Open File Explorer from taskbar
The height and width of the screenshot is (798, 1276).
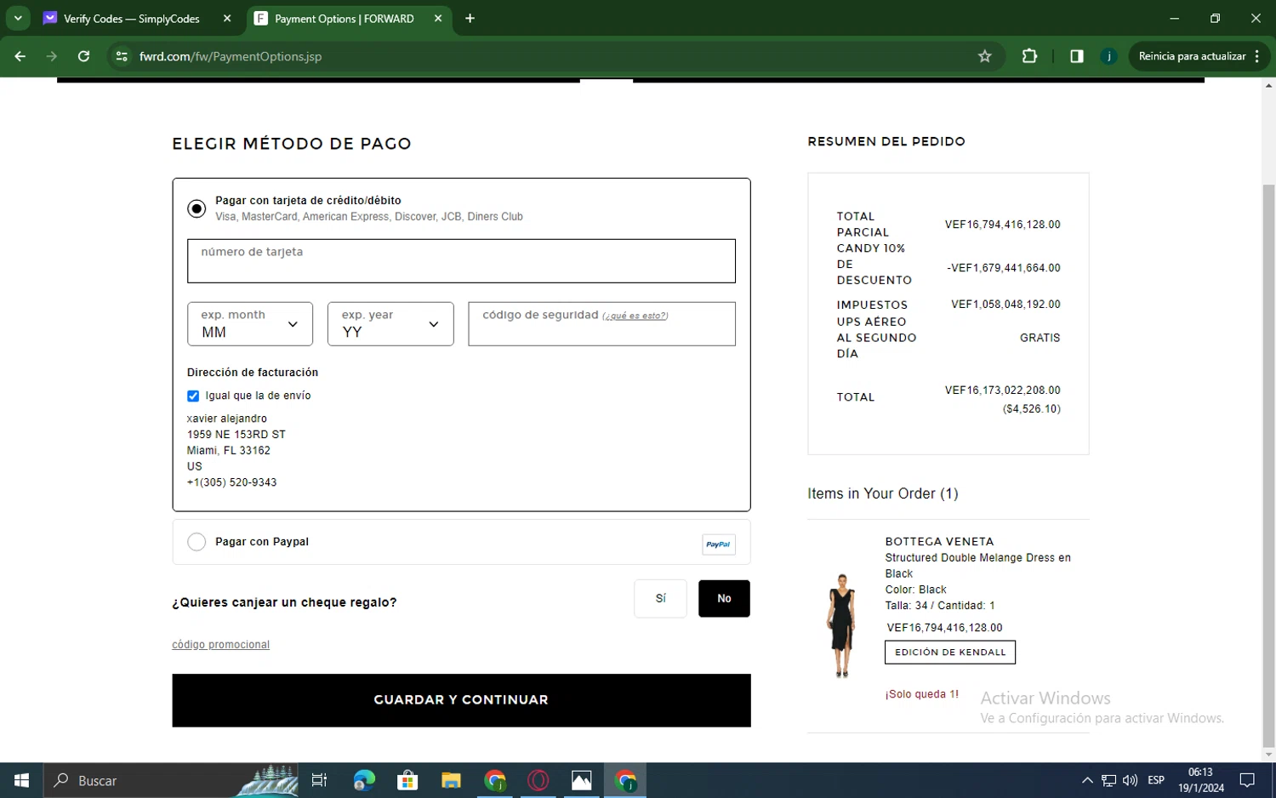tap(451, 780)
